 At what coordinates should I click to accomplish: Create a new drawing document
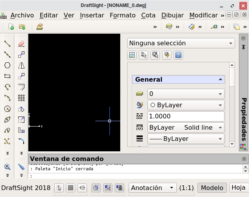[11, 27]
